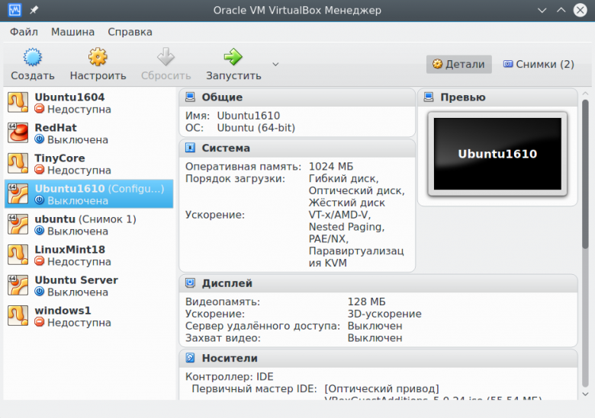The width and height of the screenshot is (595, 418).
Task: Select the LinuxMint18 virtual machine
Action: click(88, 255)
